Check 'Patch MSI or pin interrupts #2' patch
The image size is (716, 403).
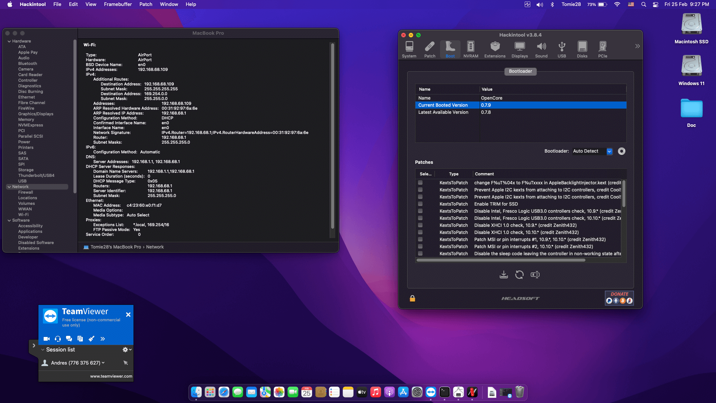tap(420, 247)
